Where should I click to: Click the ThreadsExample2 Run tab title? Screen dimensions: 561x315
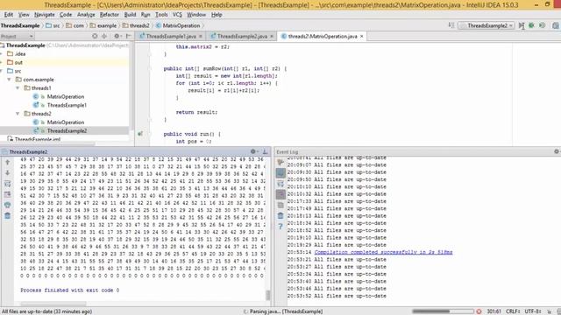28,151
